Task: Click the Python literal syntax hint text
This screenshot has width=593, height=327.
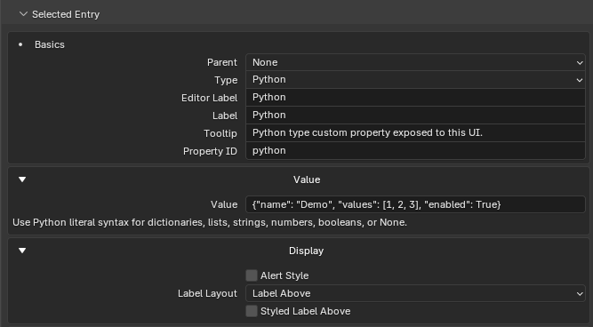Action: pyautogui.click(x=210, y=222)
